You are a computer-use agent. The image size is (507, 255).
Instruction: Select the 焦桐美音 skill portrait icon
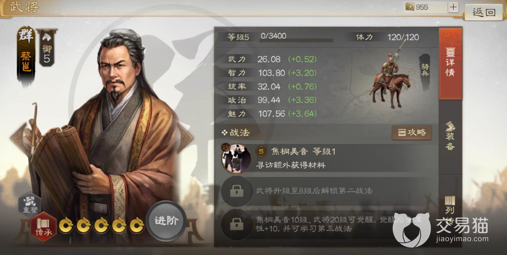236,159
